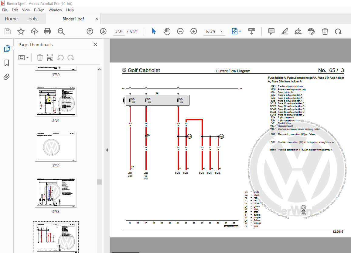Click legend text Radiator fan control unit

(290, 86)
